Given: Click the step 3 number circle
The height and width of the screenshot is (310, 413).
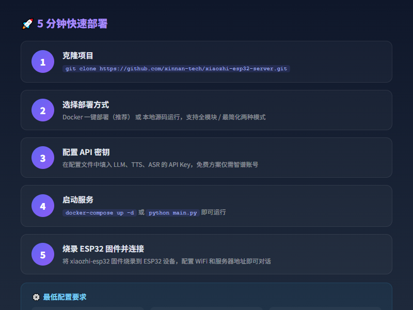Looking at the screenshot, I should pyautogui.click(x=43, y=158).
